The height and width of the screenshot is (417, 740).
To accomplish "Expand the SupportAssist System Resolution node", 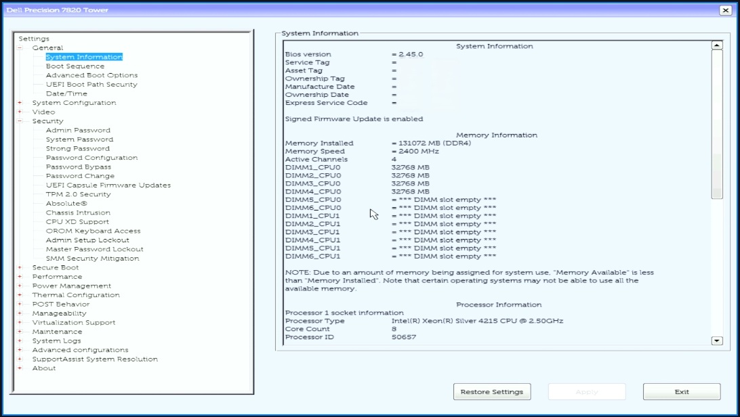I will pos(20,359).
